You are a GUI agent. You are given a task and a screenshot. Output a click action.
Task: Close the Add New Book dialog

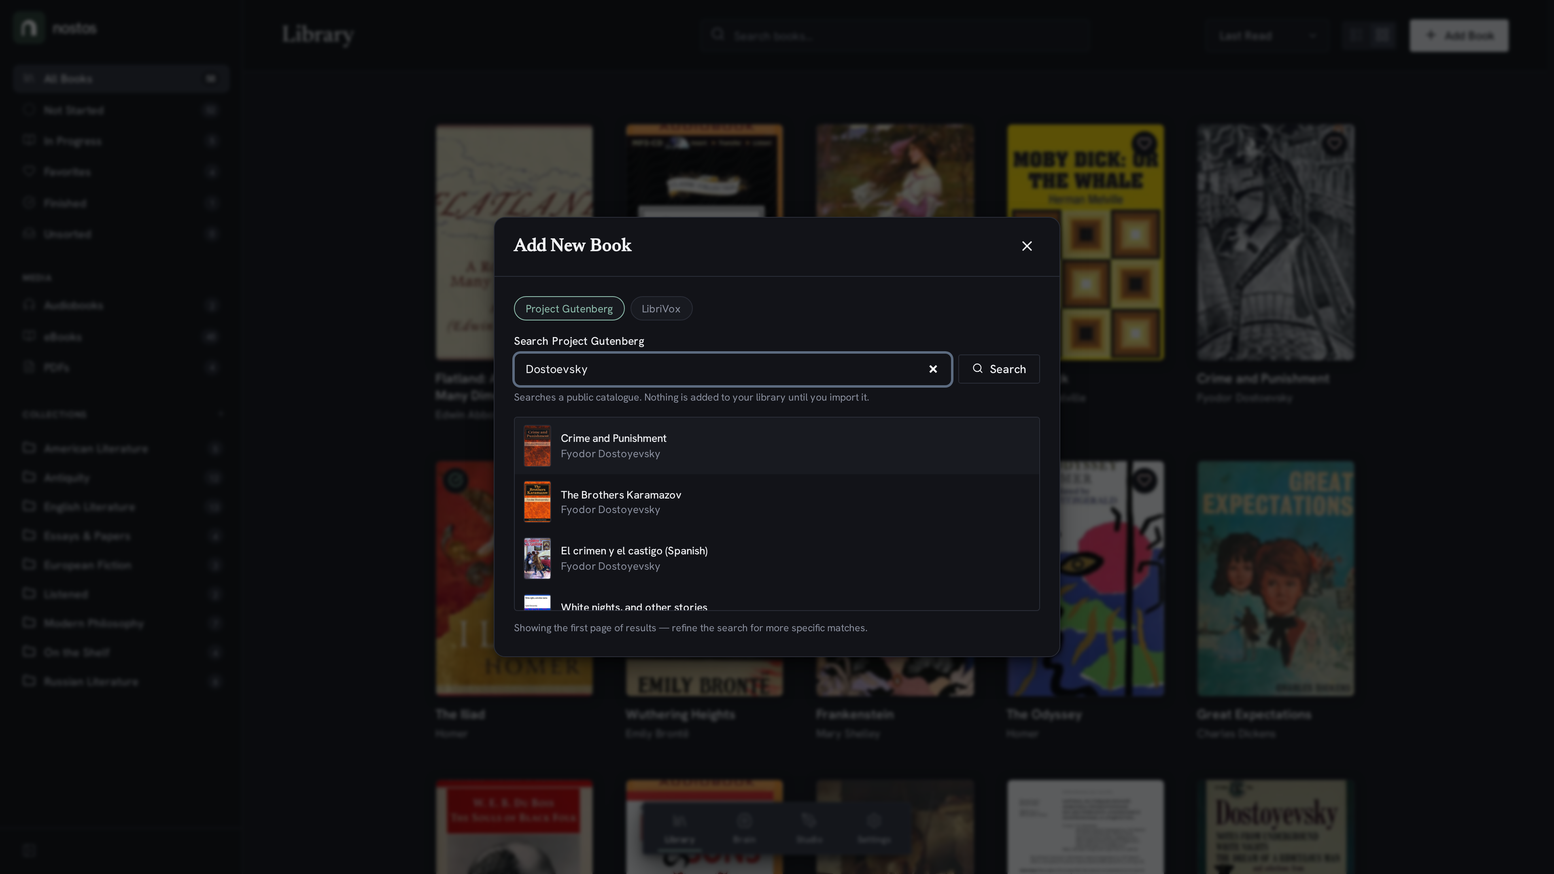[1027, 246]
